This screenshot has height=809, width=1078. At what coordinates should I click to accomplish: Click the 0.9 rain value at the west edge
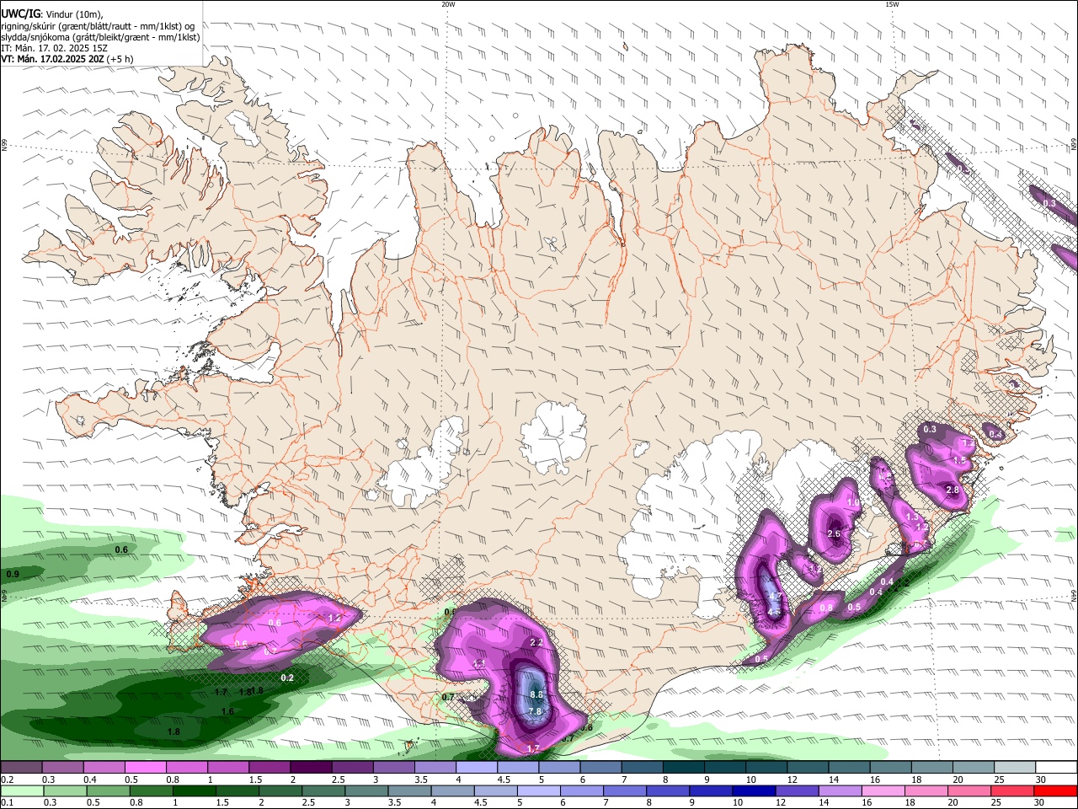[x=13, y=575]
